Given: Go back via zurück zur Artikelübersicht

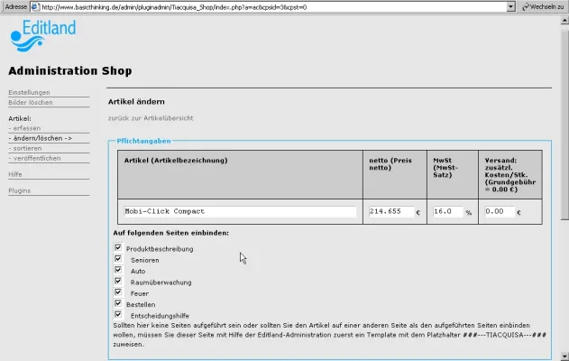Looking at the screenshot, I should click(x=151, y=118).
